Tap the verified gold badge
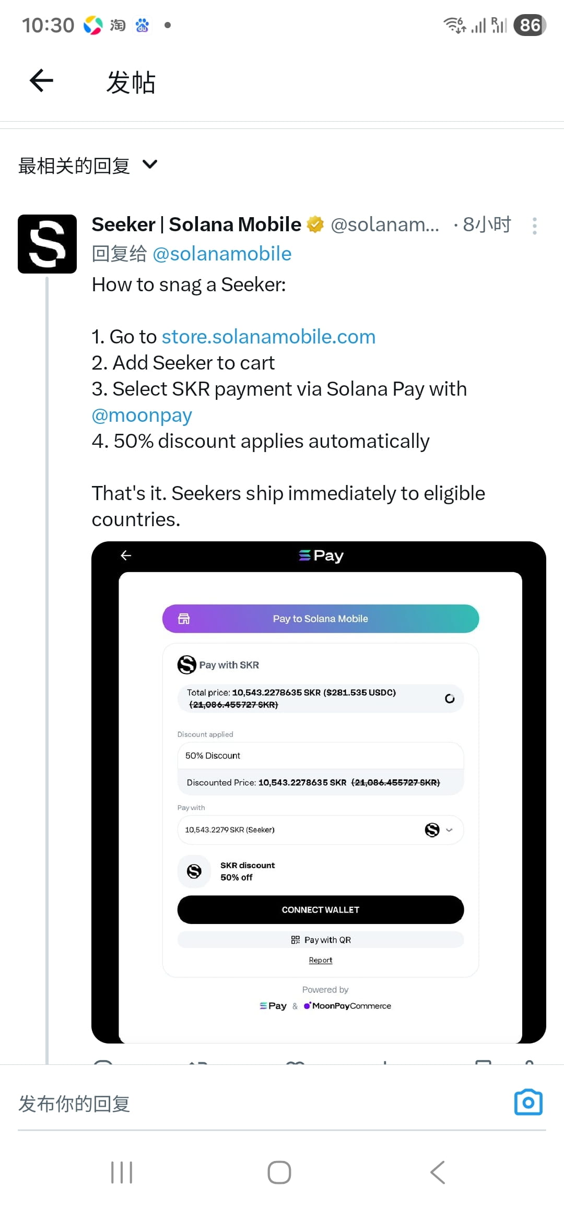The image size is (564, 1209). pos(315,224)
